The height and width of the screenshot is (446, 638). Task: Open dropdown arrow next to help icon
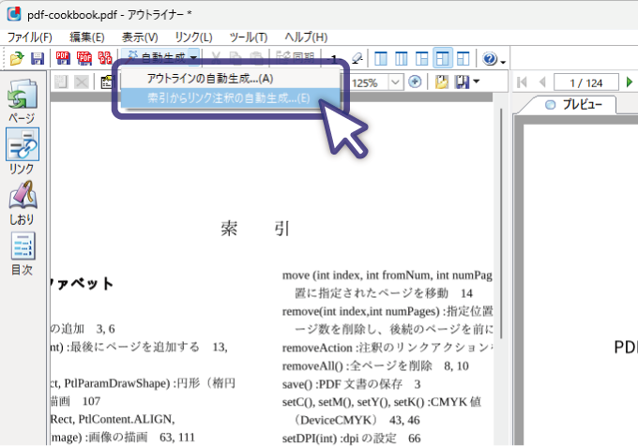click(504, 61)
